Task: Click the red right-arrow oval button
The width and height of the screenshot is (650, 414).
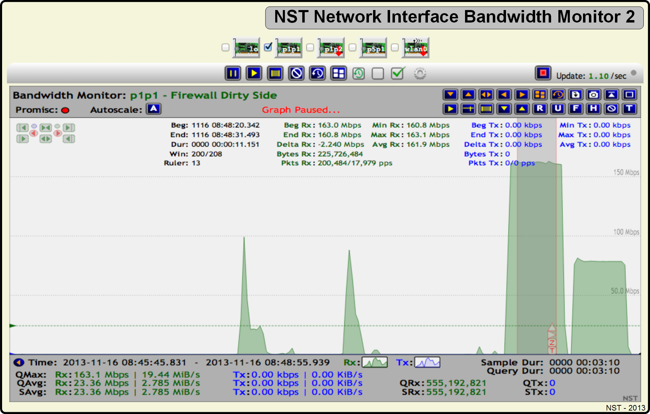Action: pyautogui.click(x=58, y=133)
